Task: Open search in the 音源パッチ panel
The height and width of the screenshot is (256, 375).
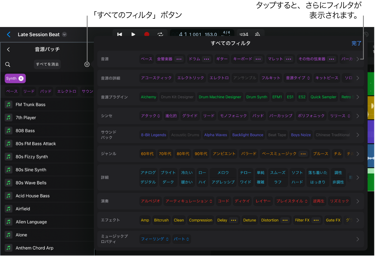Action: [x=7, y=64]
